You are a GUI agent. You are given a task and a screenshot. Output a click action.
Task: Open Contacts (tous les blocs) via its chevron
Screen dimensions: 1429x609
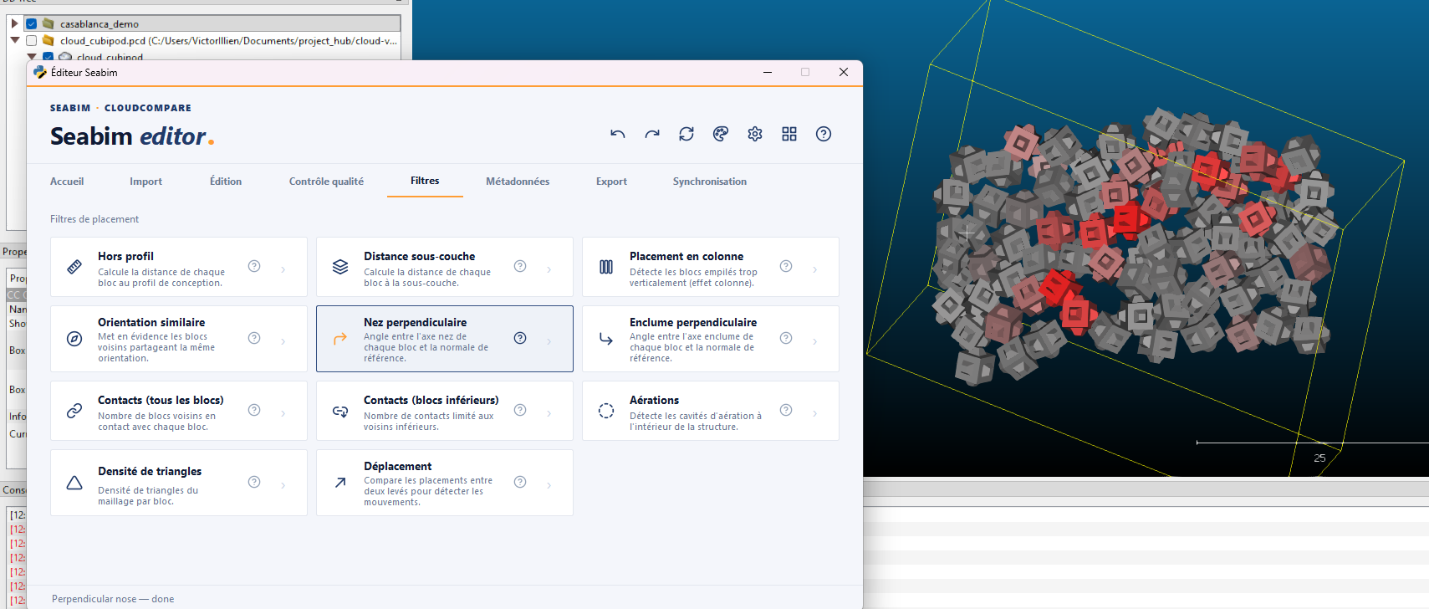283,413
